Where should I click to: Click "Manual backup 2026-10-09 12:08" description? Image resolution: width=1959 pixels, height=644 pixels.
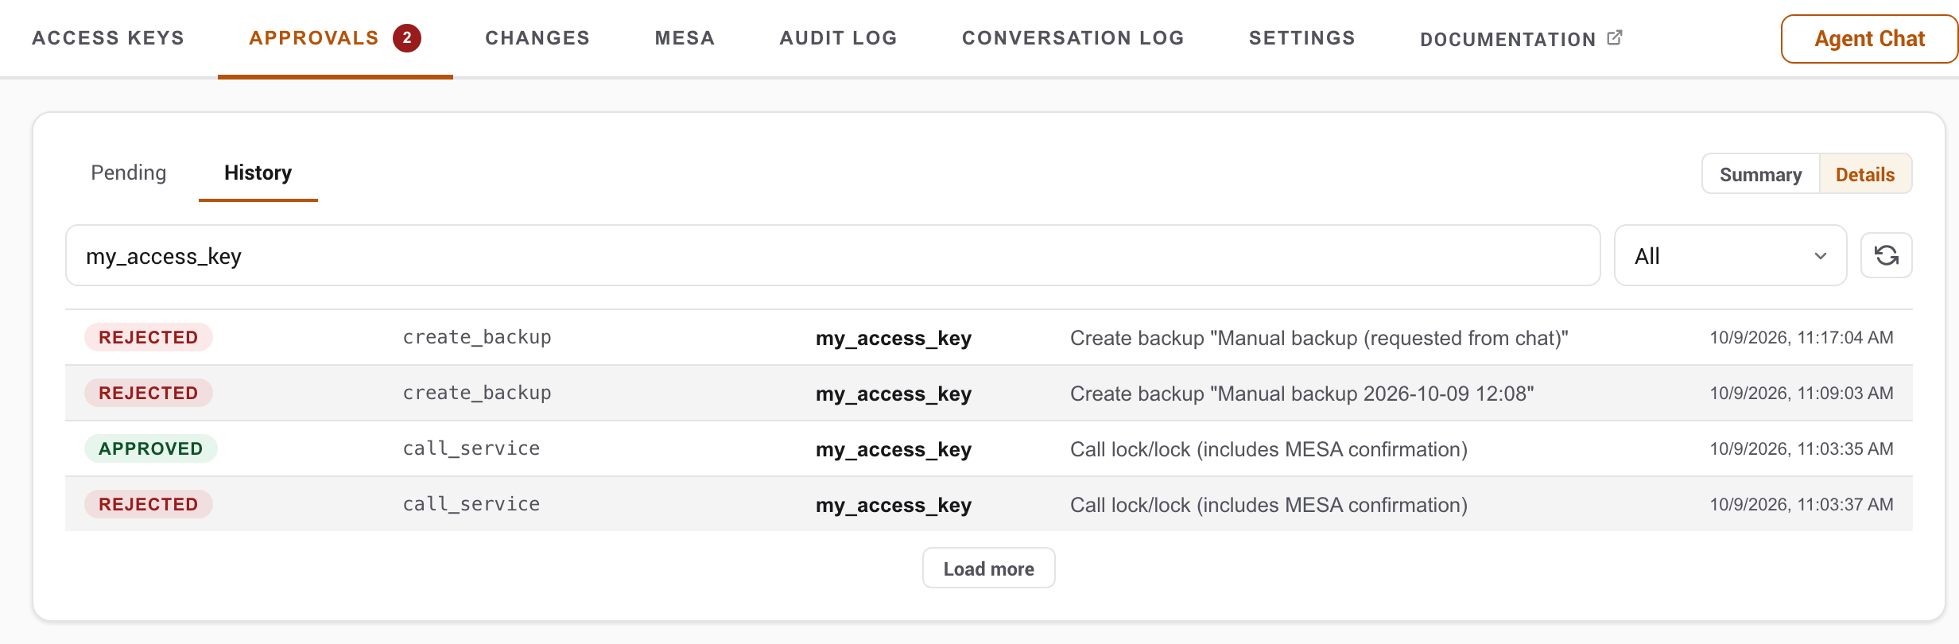point(1301,394)
